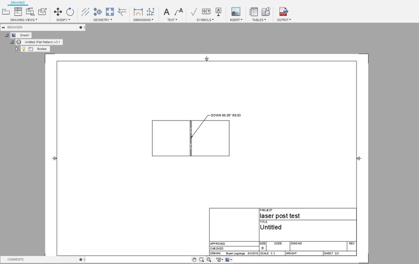419x264 pixels.
Task: Open the SYMBOLS dropdown menu
Action: pos(205,20)
